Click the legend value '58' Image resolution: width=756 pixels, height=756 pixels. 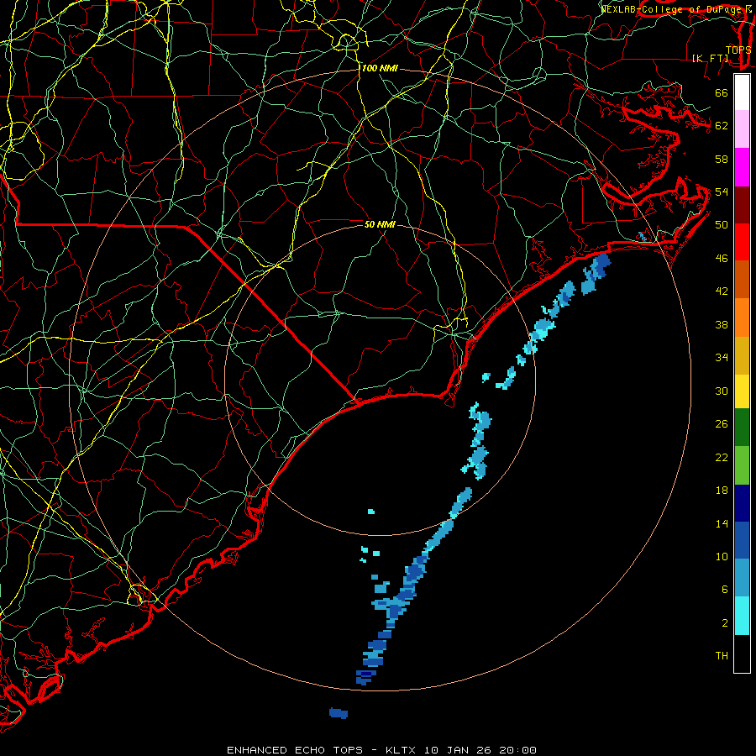[722, 159]
